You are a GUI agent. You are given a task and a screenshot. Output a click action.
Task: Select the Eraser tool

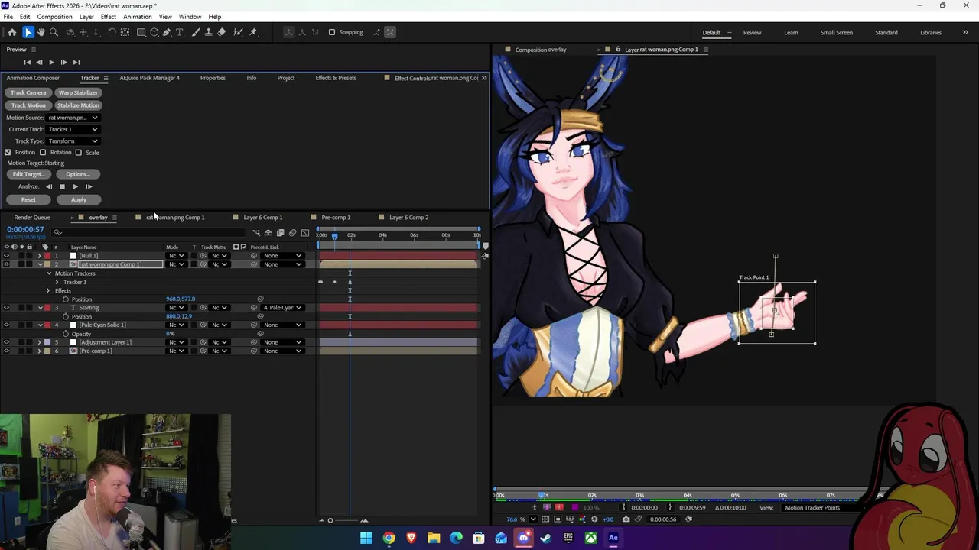point(221,32)
